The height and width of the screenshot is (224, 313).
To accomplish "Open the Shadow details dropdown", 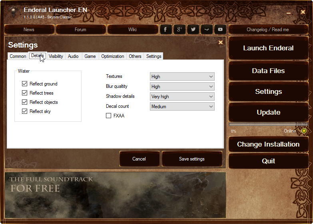I will (182, 97).
